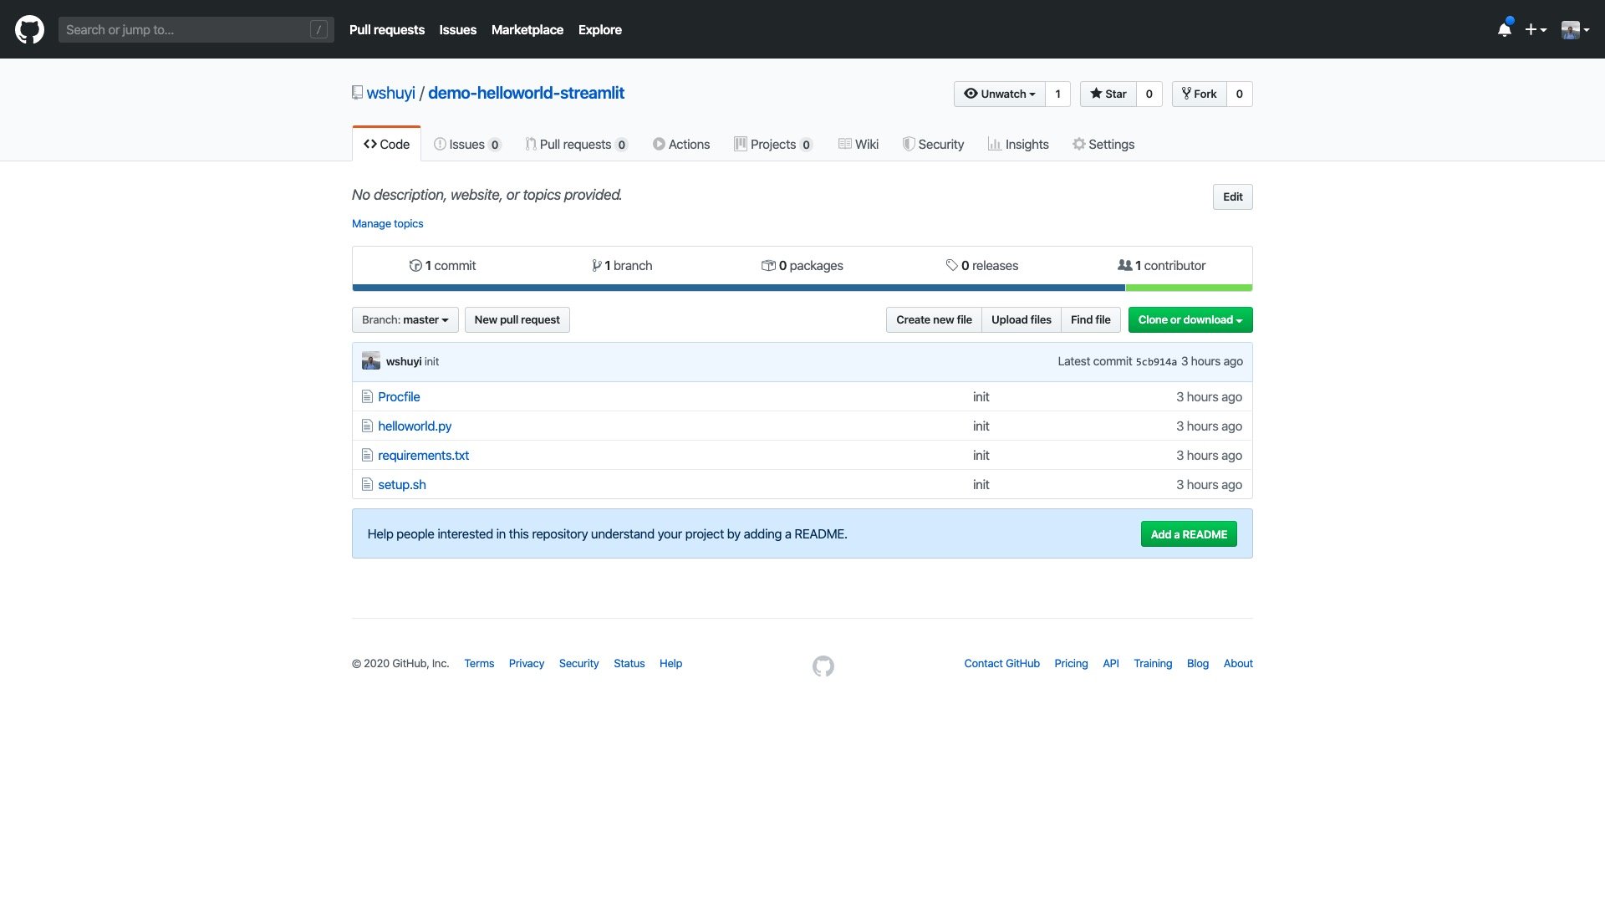The width and height of the screenshot is (1605, 903).
Task: Open demo-helloworld-streamlit repository link
Action: pos(526,93)
